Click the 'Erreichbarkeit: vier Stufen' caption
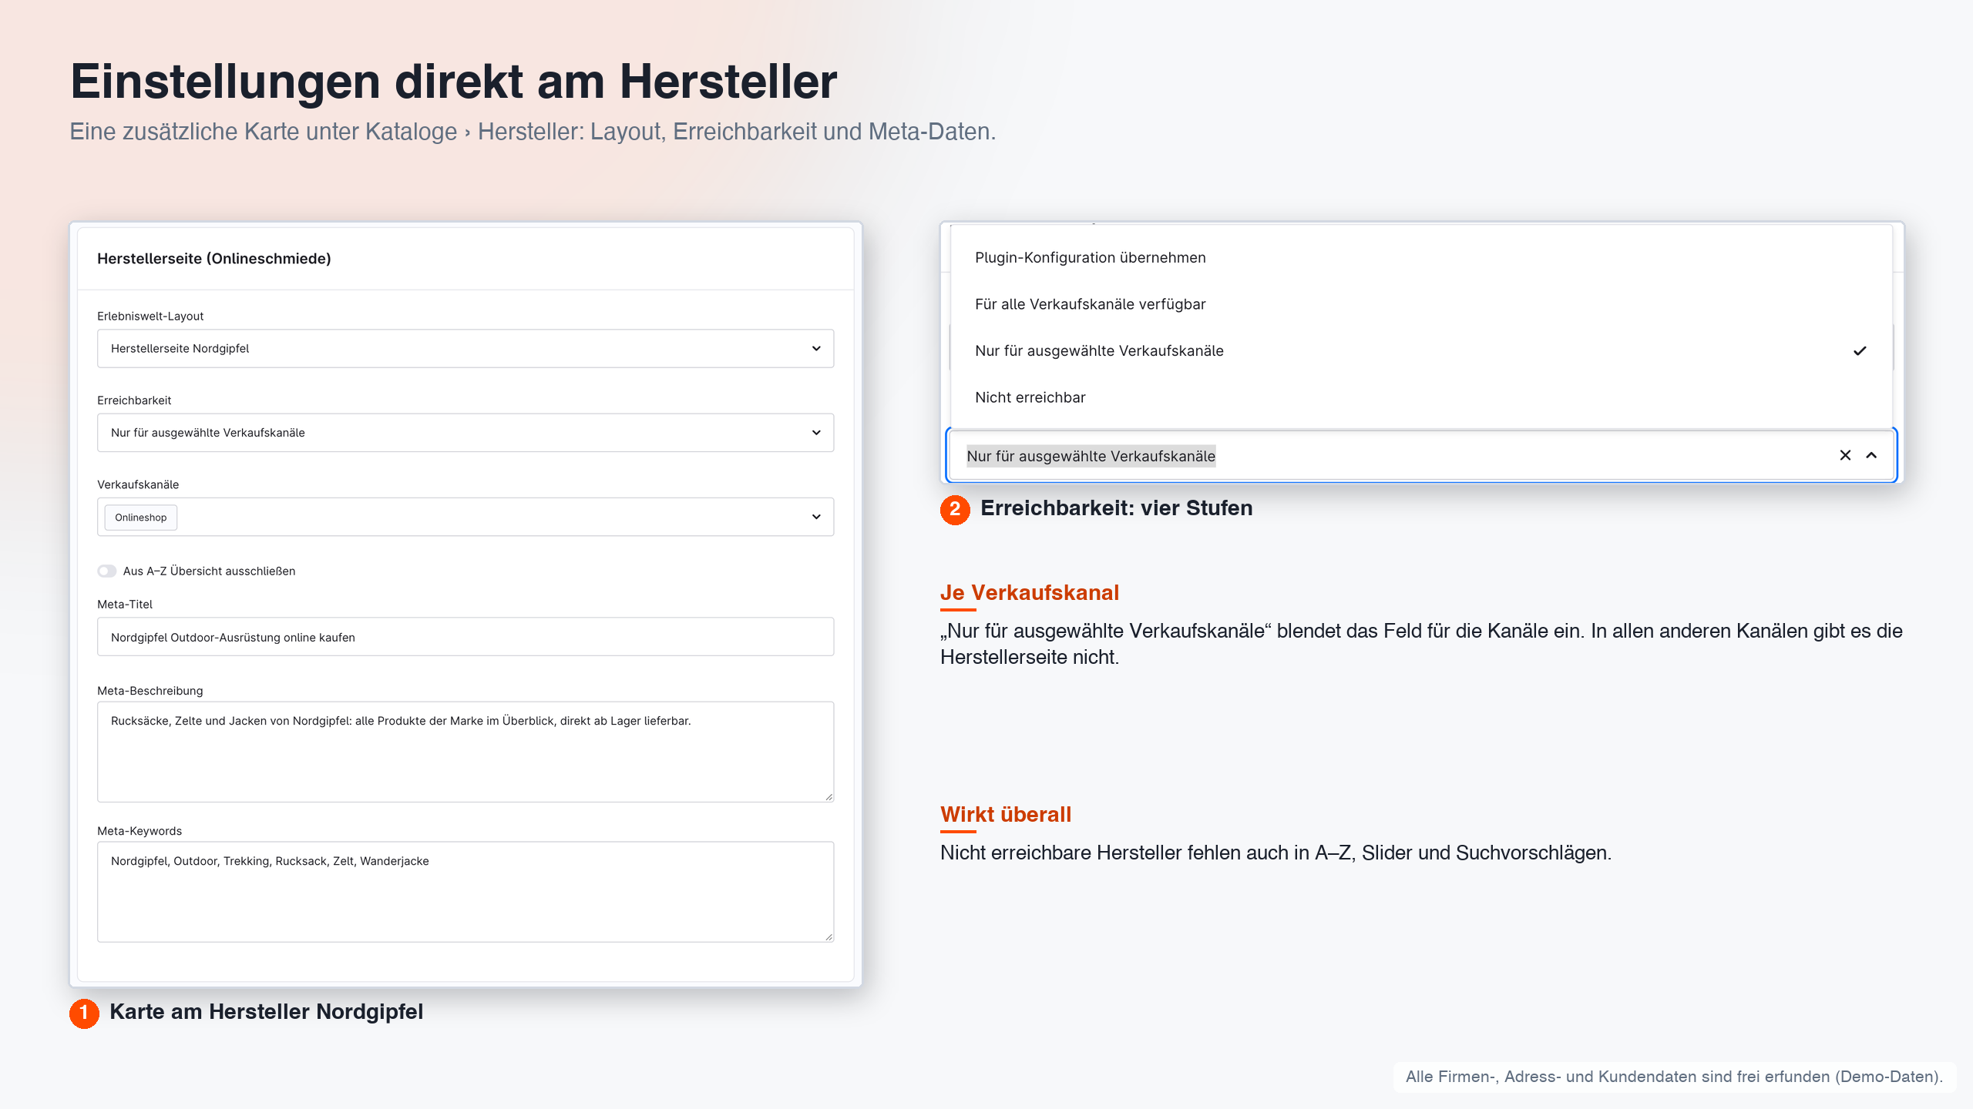 pos(1116,508)
